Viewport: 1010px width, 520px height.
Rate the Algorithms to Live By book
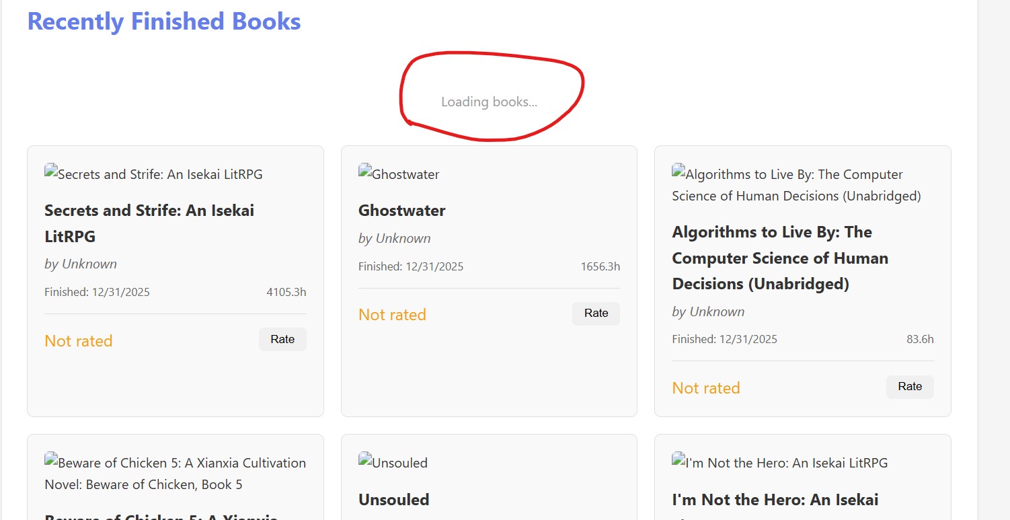click(x=909, y=387)
